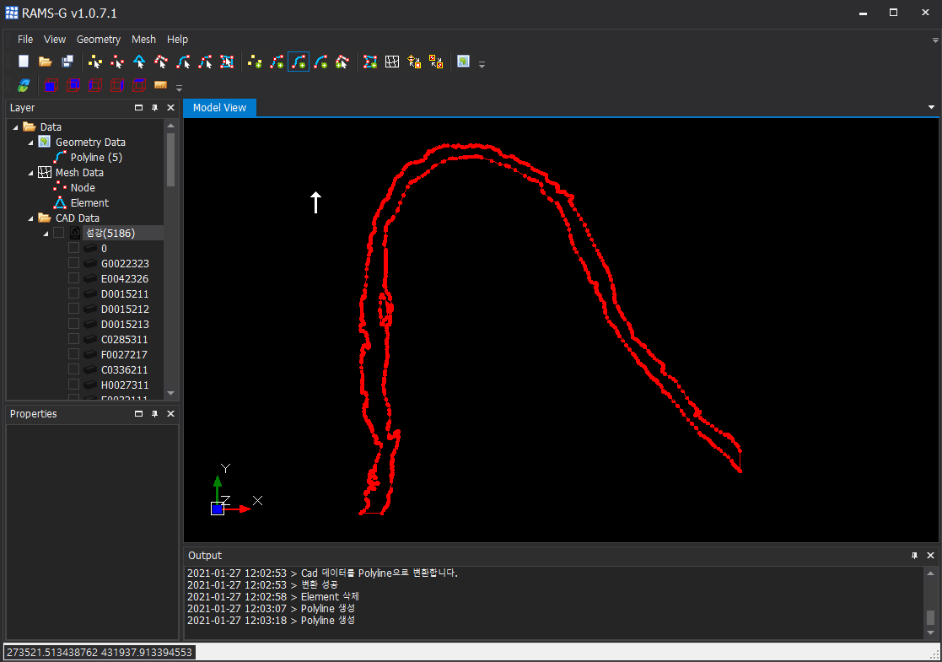942x662 pixels.
Task: Select the top-face cube view icon
Action: pyautogui.click(x=139, y=85)
